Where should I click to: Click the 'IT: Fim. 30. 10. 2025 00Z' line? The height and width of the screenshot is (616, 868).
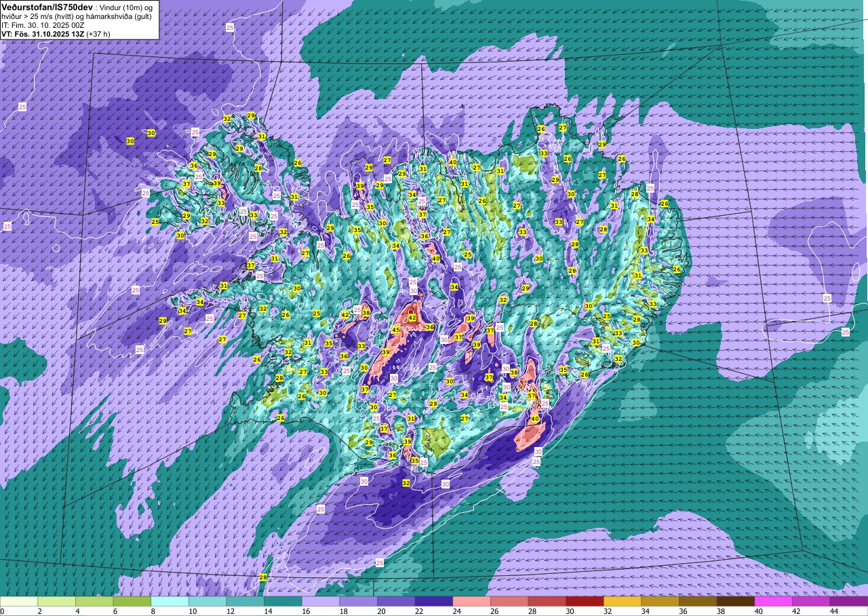pos(43,24)
